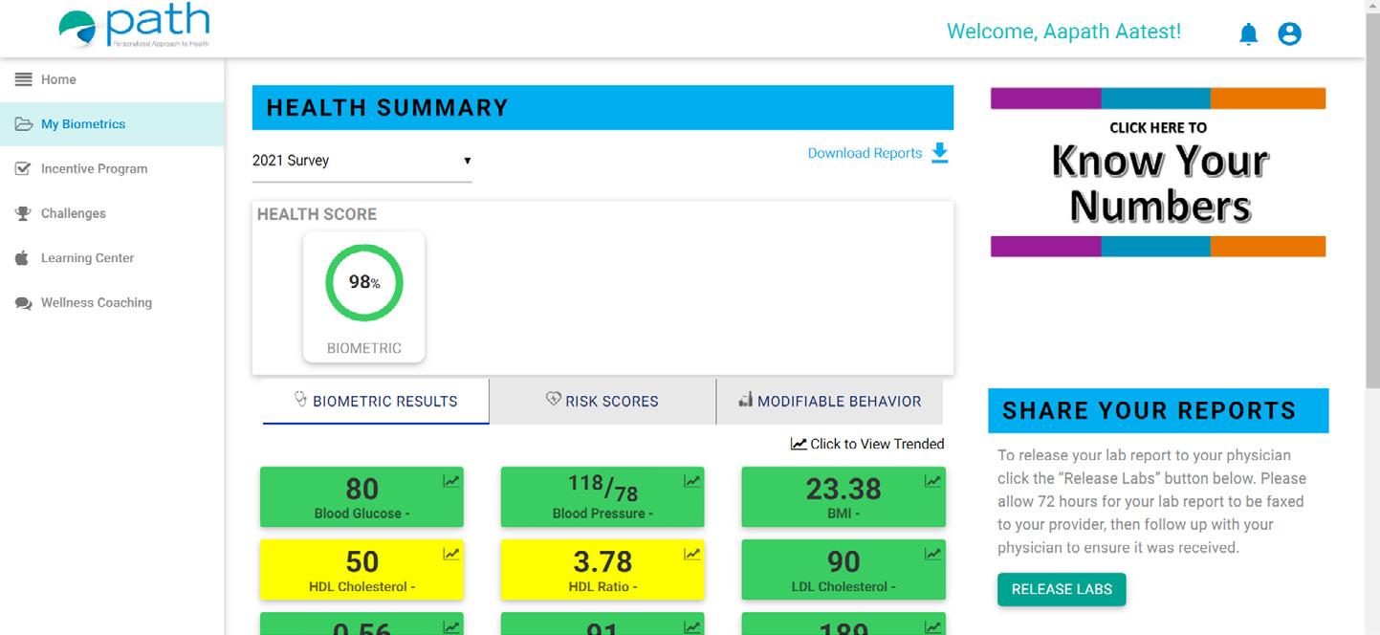The height and width of the screenshot is (635, 1380).
Task: View trend chart for HDL Ratio
Action: point(692,554)
